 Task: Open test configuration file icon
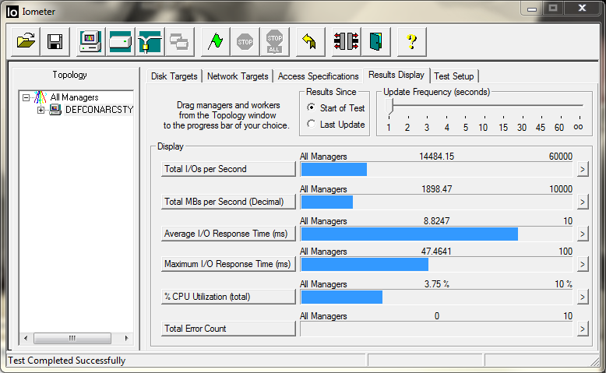pyautogui.click(x=26, y=41)
